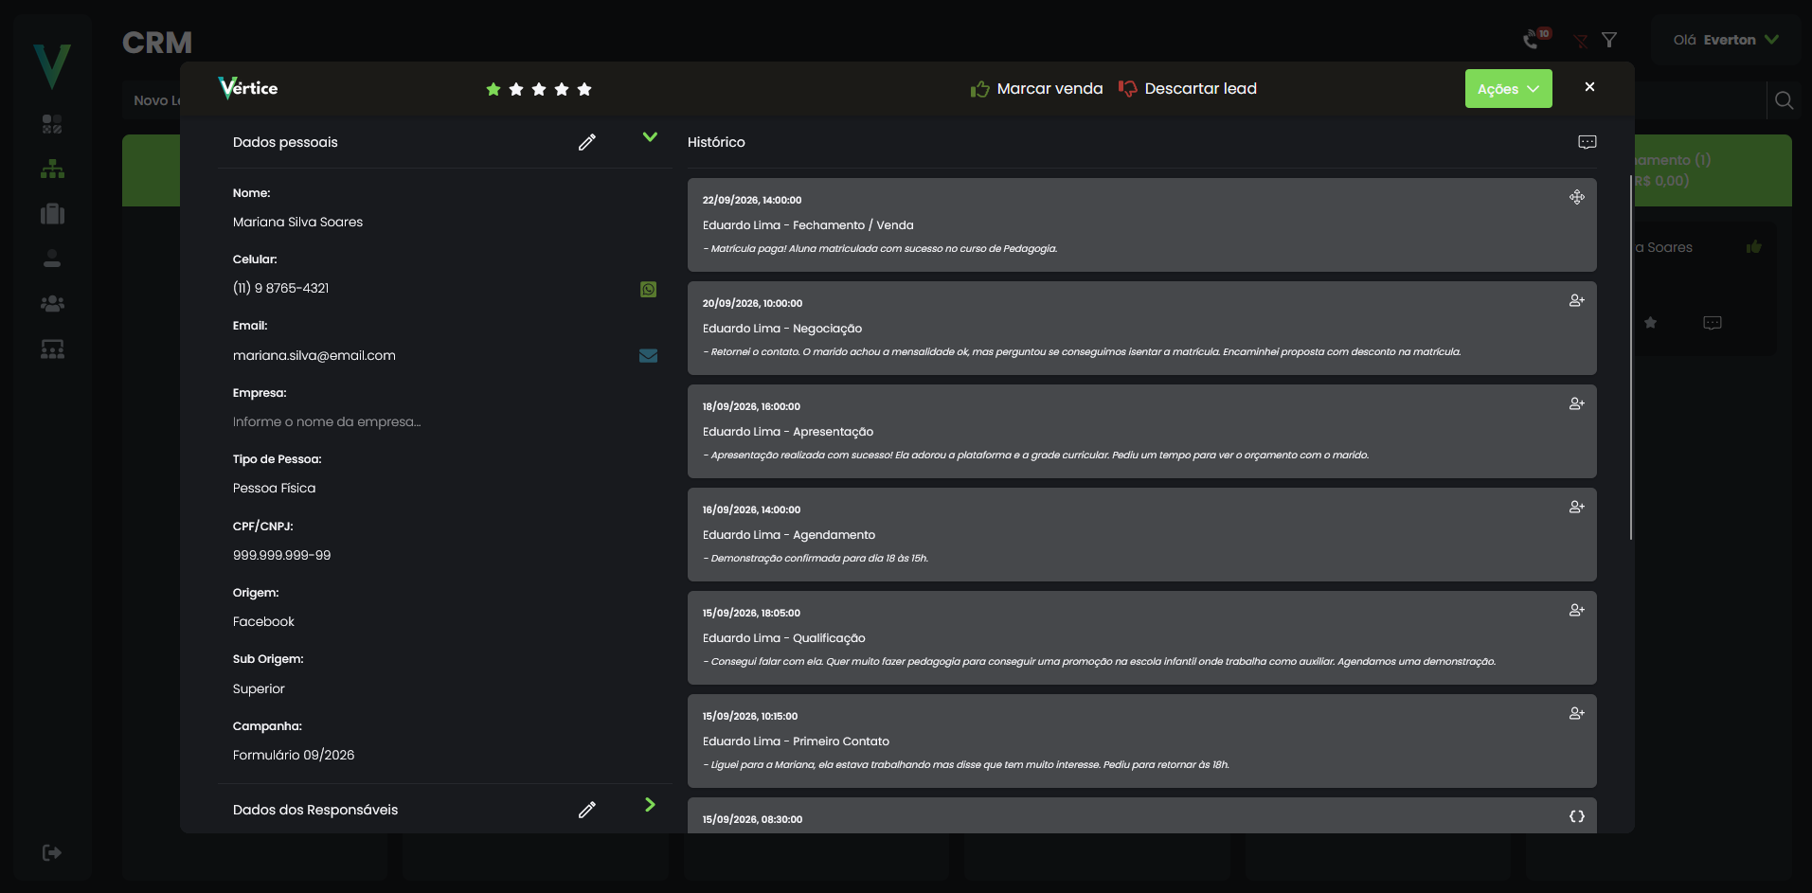The image size is (1812, 893).
Task: Click background card comment icon
Action: 1713,323
